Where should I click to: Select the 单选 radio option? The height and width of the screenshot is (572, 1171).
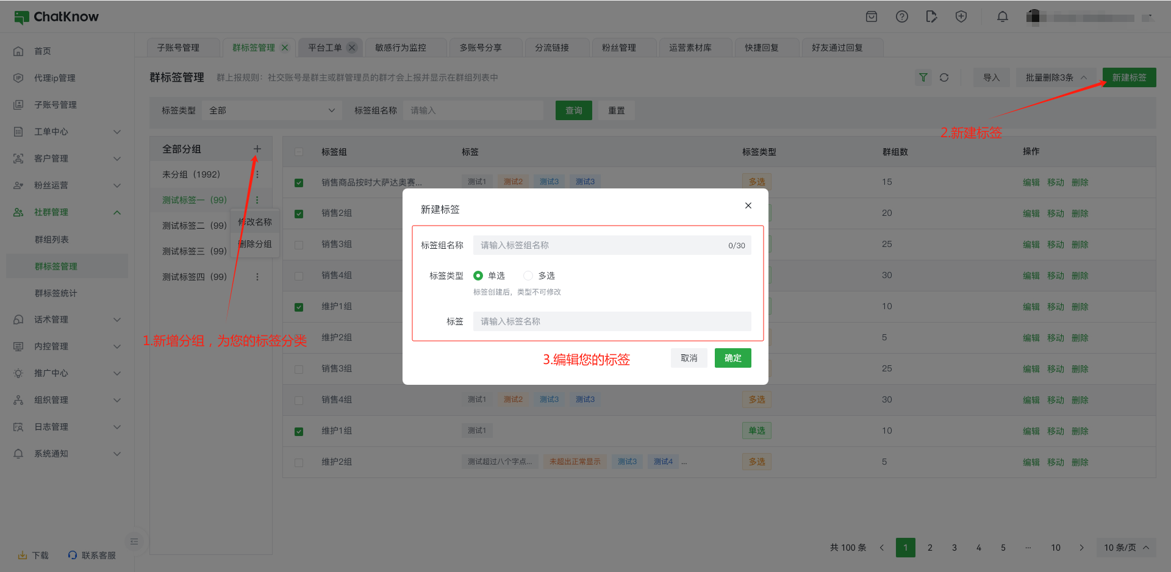478,276
